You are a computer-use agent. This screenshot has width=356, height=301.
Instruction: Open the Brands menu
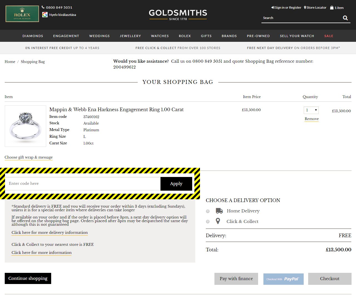[x=229, y=36]
